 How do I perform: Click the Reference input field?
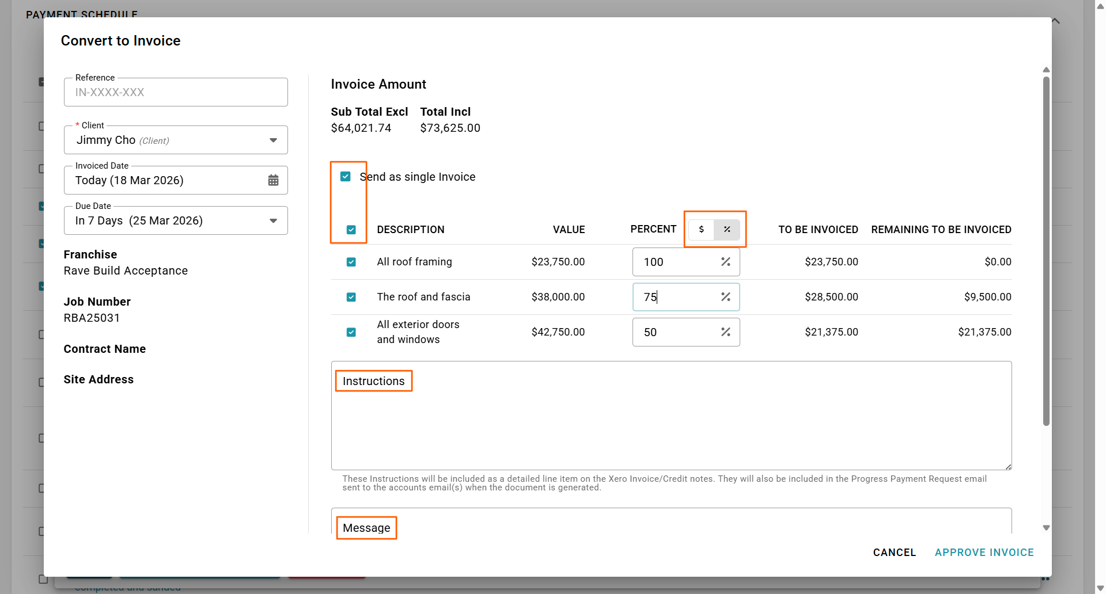coord(176,92)
